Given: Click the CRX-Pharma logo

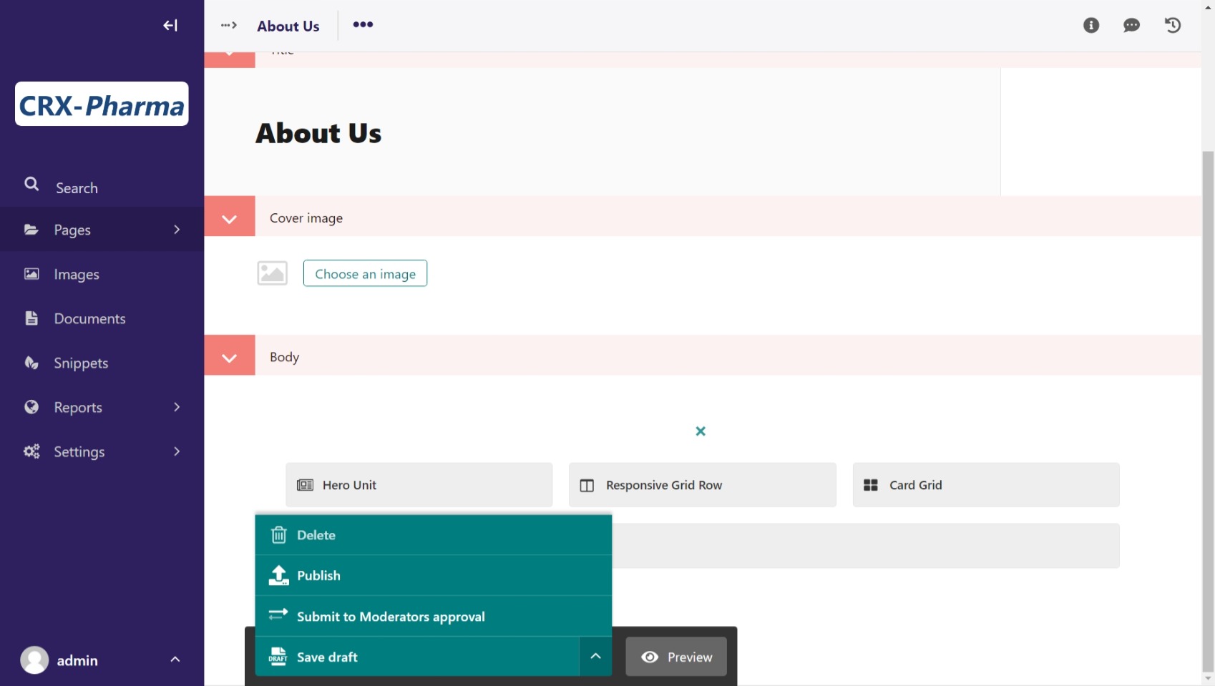Looking at the screenshot, I should [x=102, y=104].
